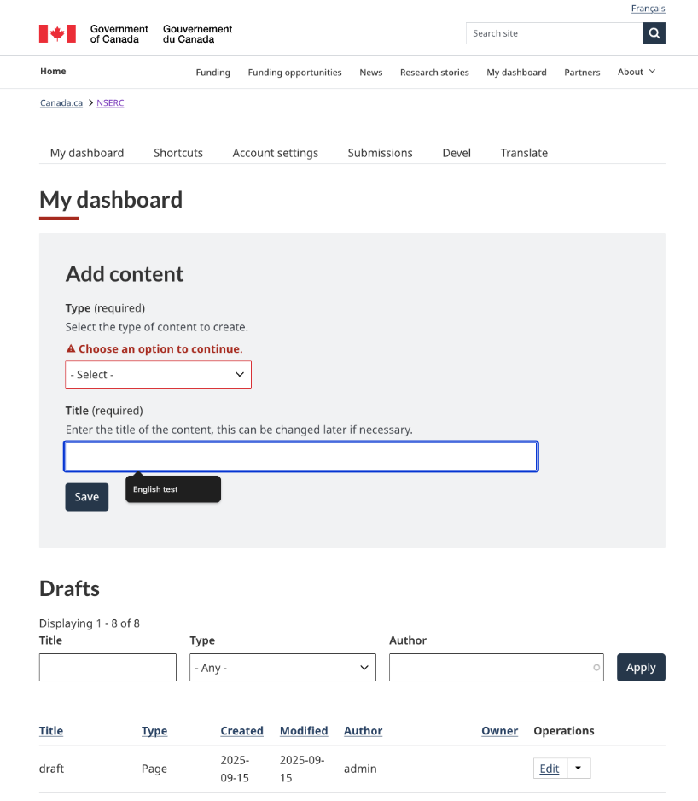The image size is (698, 801).
Task: Expand the About menu
Action: click(637, 72)
